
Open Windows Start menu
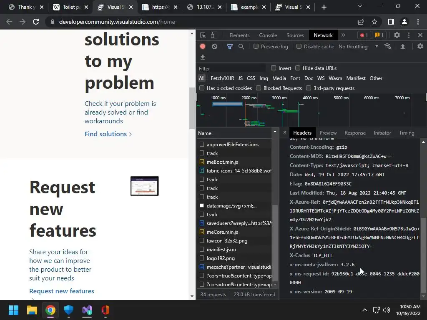tap(13, 310)
